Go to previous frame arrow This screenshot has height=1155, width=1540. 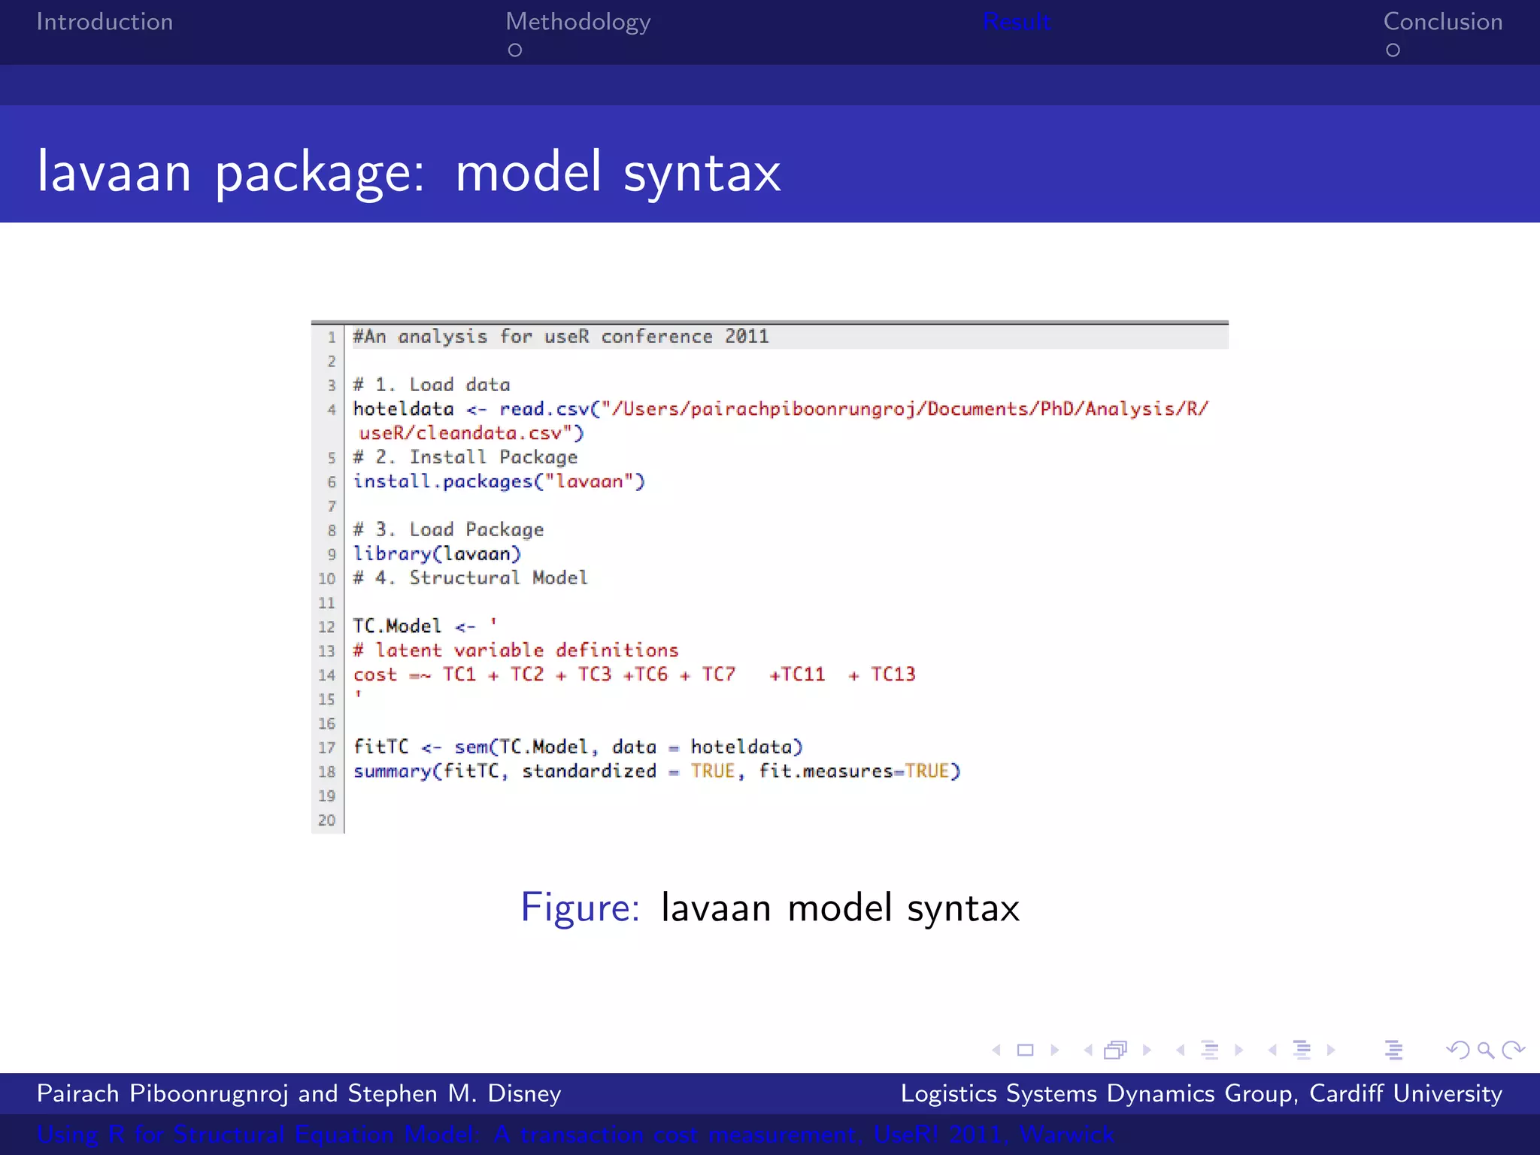click(x=1088, y=1050)
